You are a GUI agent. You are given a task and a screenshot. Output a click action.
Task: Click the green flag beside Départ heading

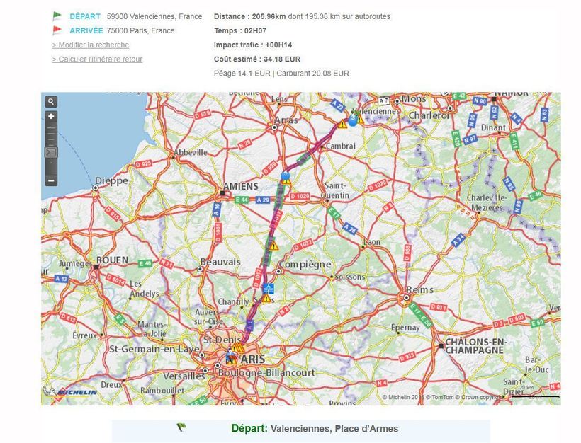point(181,427)
